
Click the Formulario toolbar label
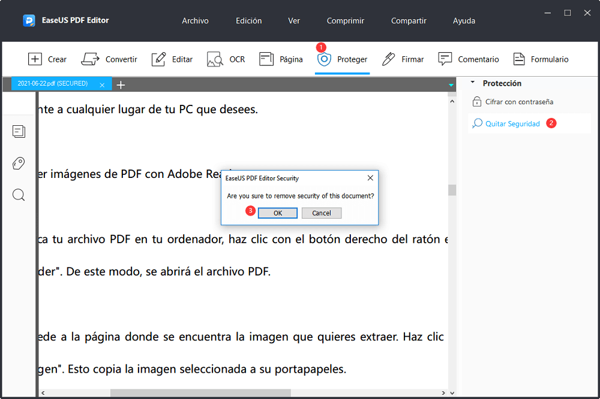point(550,59)
